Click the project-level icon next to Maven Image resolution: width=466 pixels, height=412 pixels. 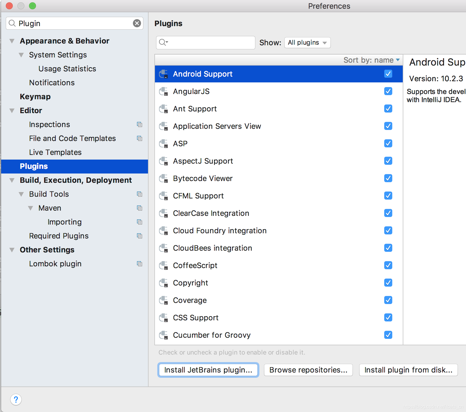[140, 208]
